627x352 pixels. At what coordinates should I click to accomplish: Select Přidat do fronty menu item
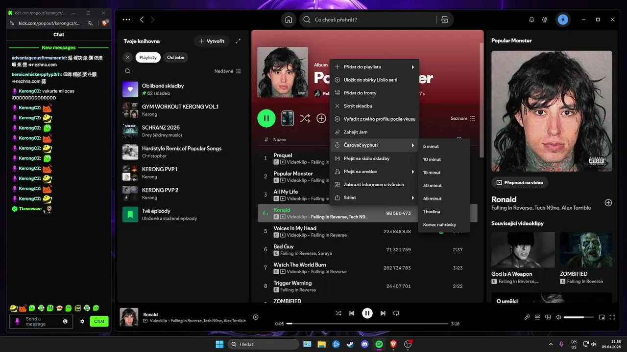[374, 93]
